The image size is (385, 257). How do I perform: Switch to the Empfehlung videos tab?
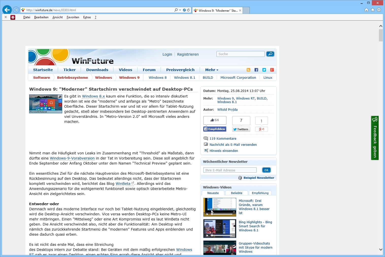pos(260,193)
